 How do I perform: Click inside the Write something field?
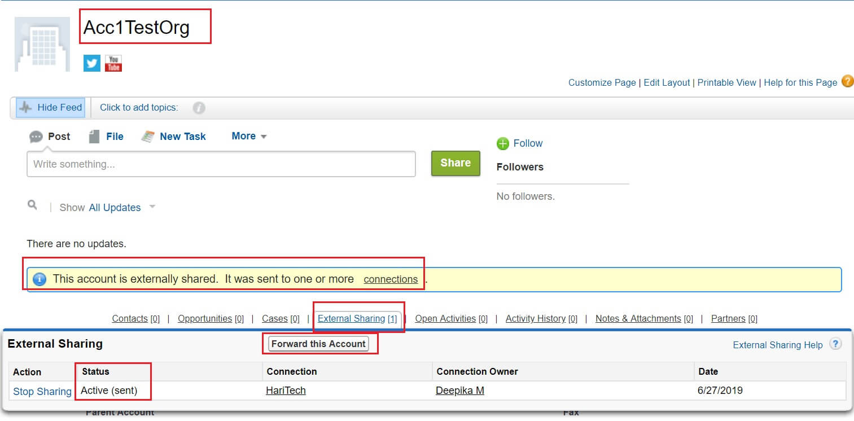220,164
